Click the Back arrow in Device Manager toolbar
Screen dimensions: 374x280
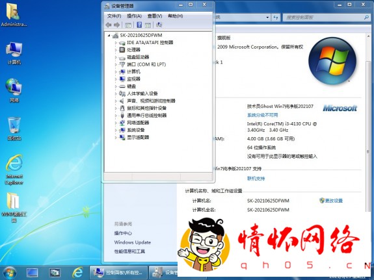tap(109, 25)
